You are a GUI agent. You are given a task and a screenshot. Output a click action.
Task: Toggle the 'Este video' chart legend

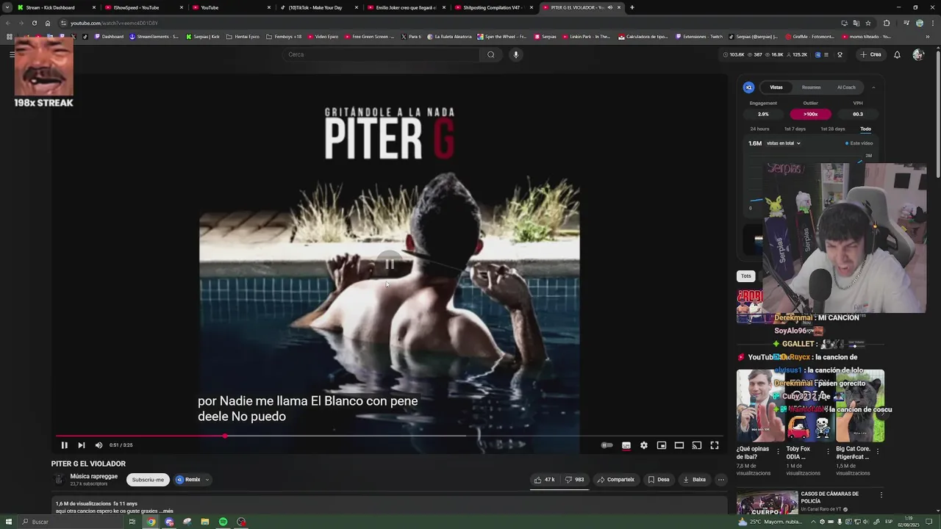pyautogui.click(x=859, y=143)
